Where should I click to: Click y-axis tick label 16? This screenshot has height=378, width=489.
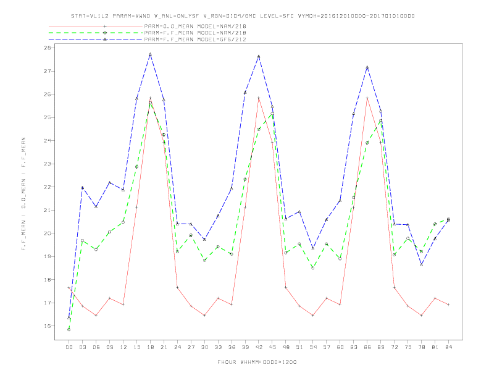click(x=47, y=326)
